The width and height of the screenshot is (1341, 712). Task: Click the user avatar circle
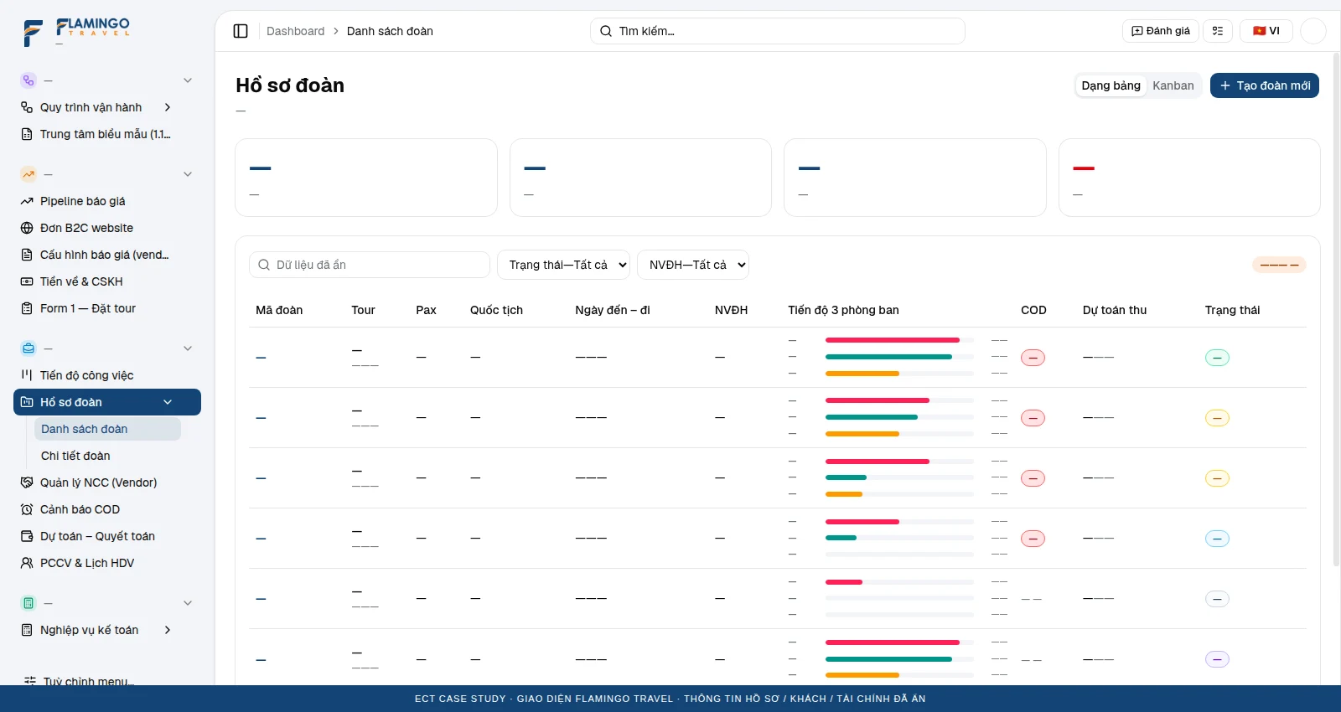point(1313,31)
